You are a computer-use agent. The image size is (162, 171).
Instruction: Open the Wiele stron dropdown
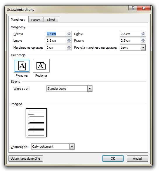pyautogui.click(x=90, y=89)
